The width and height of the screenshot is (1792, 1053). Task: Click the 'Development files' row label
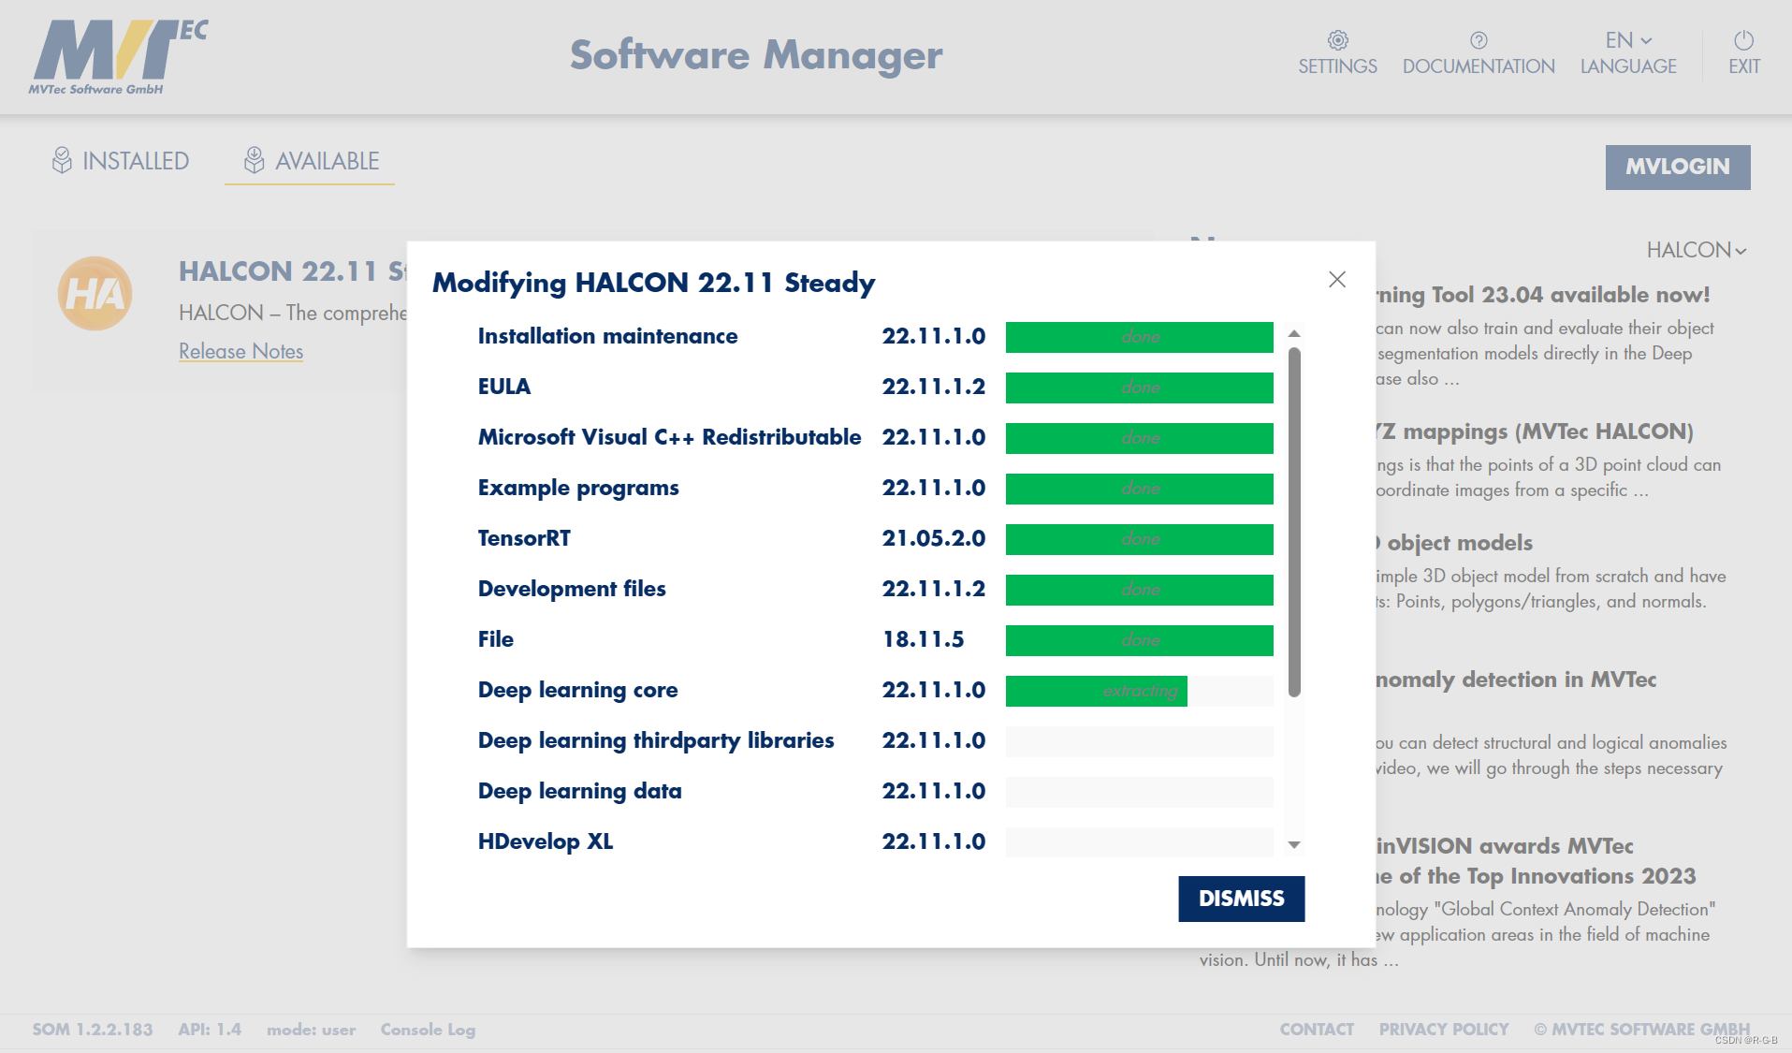572,589
